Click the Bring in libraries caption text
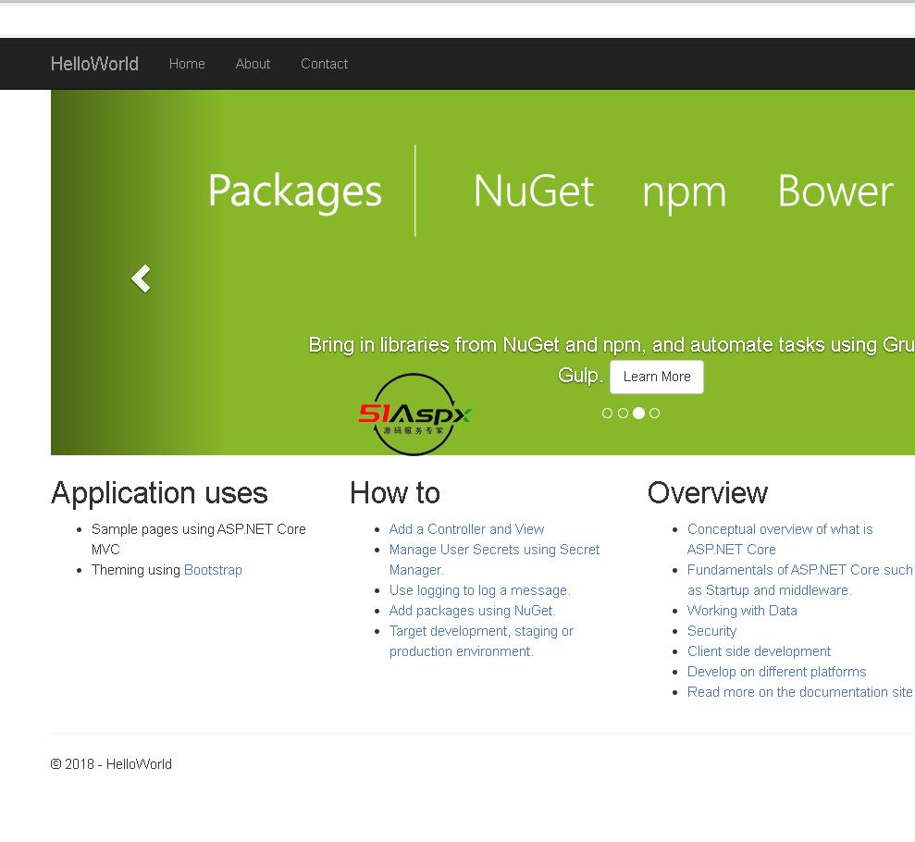This screenshot has height=842, width=915. pyautogui.click(x=611, y=359)
